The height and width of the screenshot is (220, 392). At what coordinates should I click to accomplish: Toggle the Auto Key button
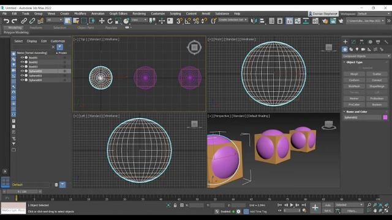[x=328, y=205]
